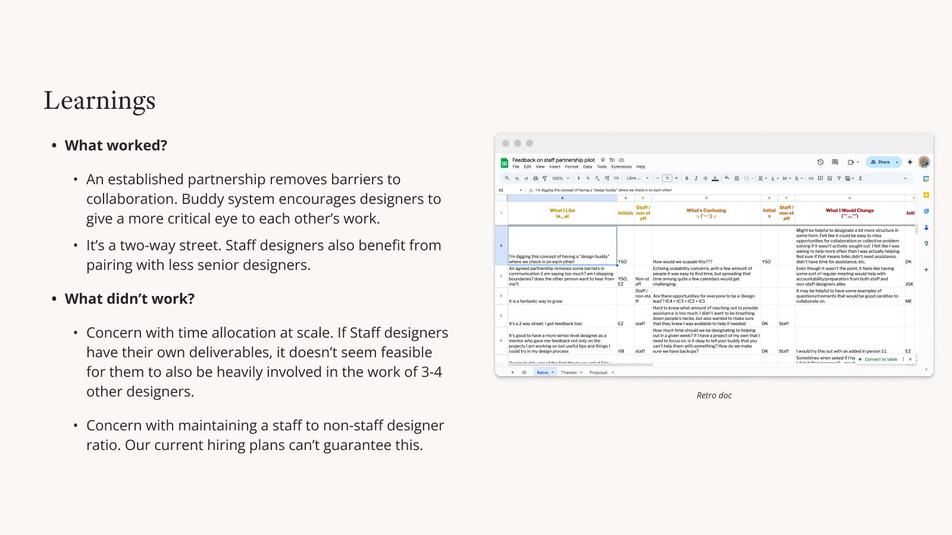Click the fill color paint bucket
The image size is (952, 535).
click(726, 178)
